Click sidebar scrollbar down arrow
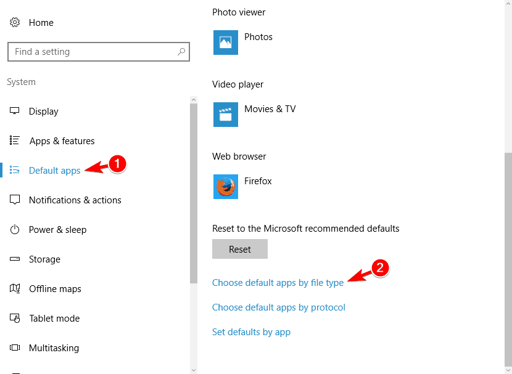 (194, 370)
